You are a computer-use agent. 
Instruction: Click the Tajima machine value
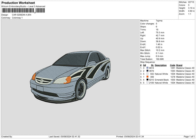tap(159, 21)
